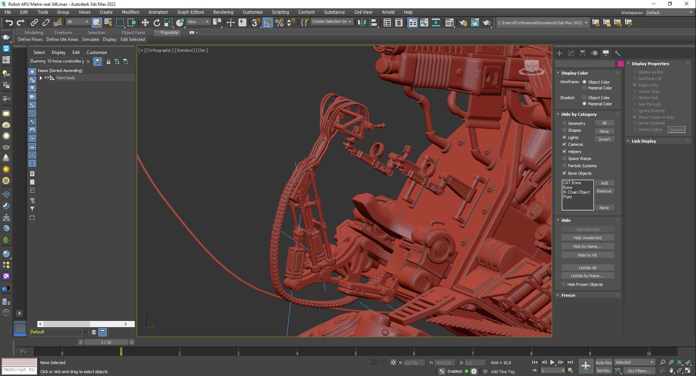The image size is (696, 376).
Task: Click the pink object color swatch
Action: 621,64
